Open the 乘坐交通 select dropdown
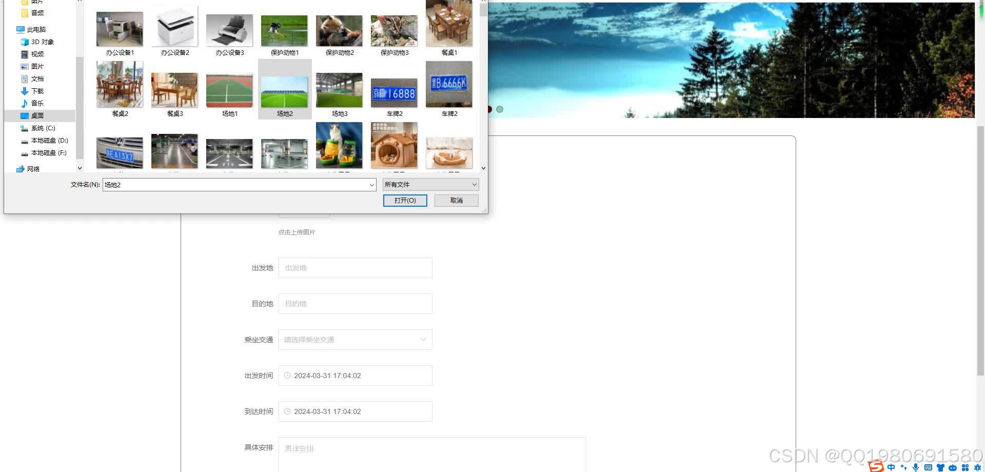The image size is (985, 472). [x=355, y=340]
